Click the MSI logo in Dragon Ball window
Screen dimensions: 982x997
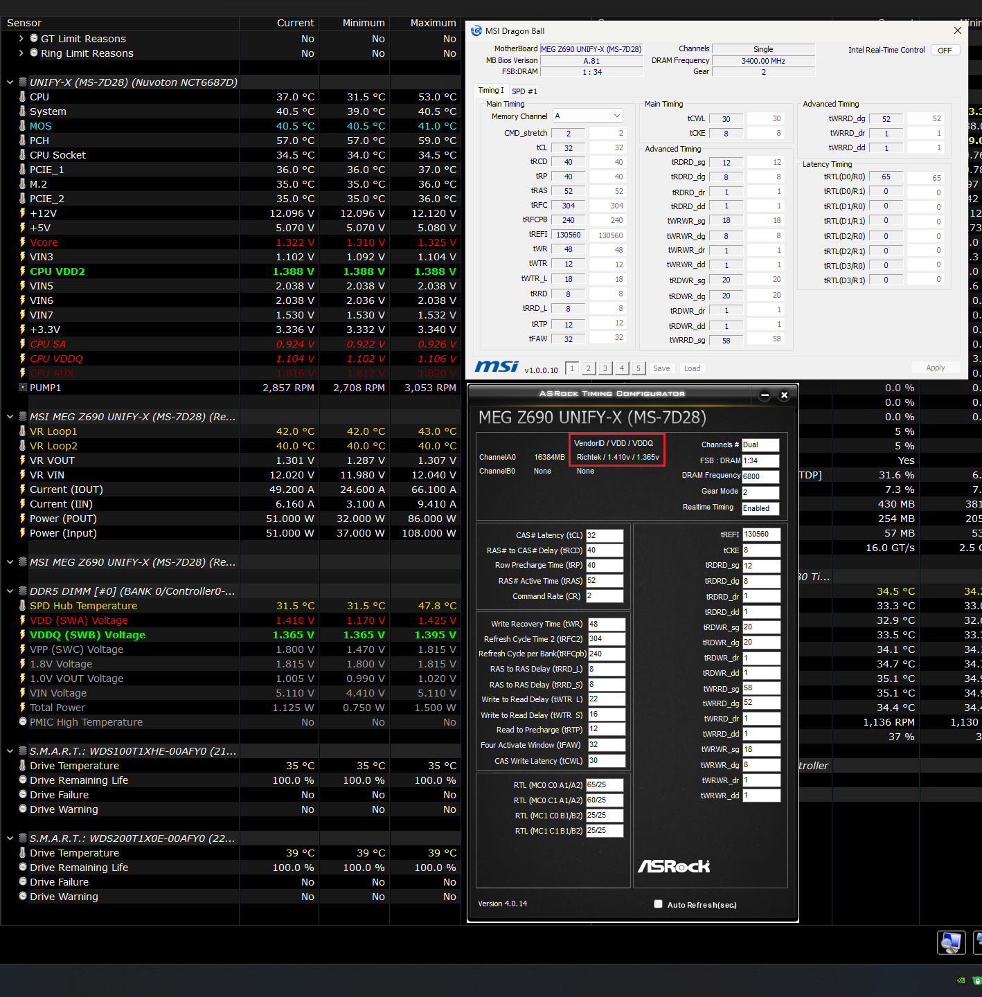click(x=497, y=366)
